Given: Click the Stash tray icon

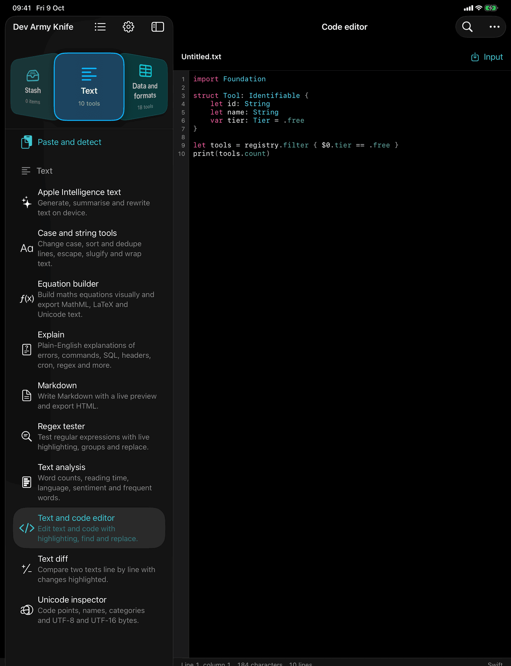Looking at the screenshot, I should tap(33, 75).
